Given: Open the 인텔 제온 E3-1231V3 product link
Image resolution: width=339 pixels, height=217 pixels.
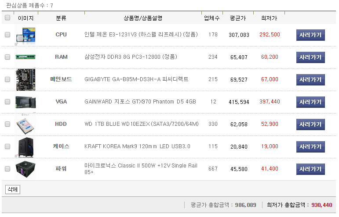Looking at the screenshot, I should (x=141, y=35).
